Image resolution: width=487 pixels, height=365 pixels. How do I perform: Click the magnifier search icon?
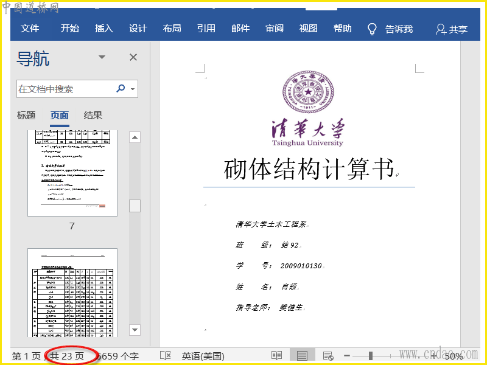click(121, 88)
